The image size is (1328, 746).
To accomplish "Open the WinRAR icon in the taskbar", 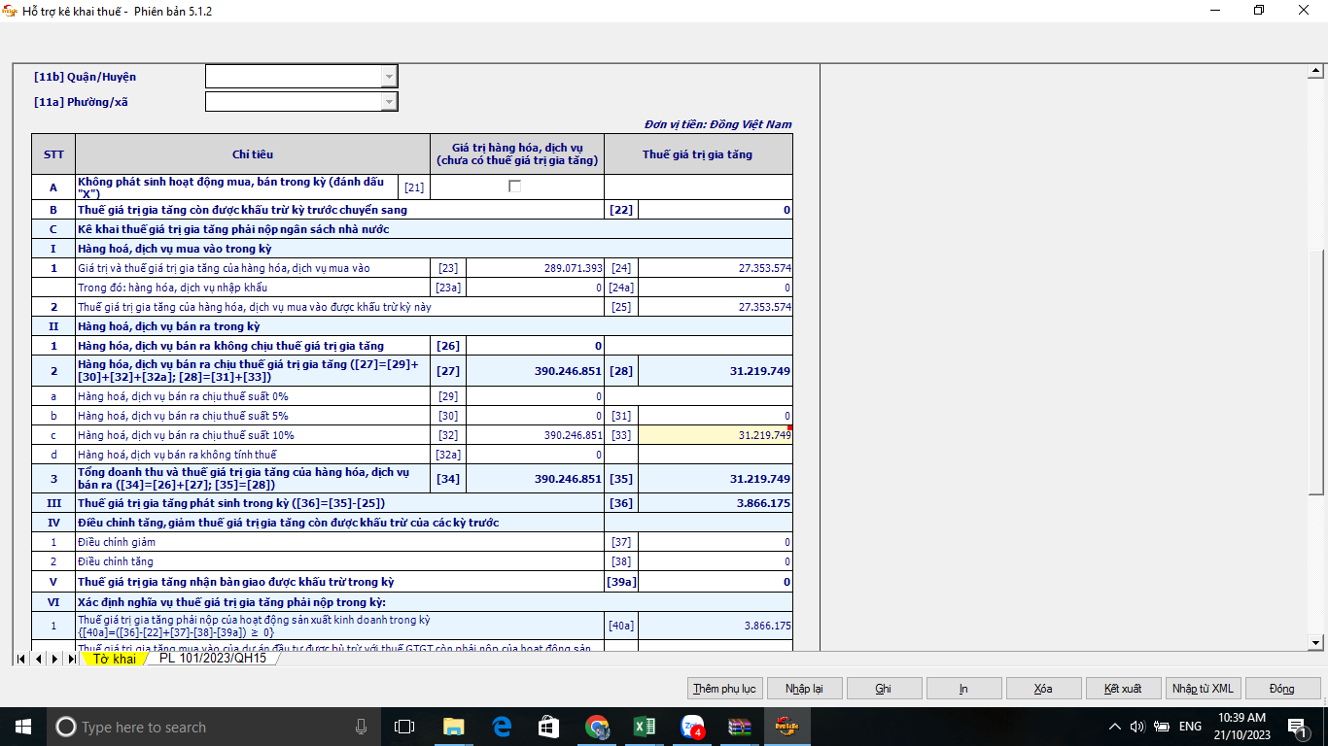I will [741, 727].
